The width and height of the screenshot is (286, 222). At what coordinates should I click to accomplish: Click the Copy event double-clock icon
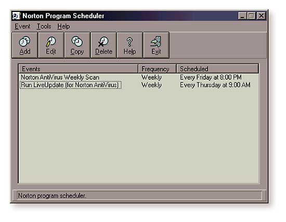[x=77, y=41]
